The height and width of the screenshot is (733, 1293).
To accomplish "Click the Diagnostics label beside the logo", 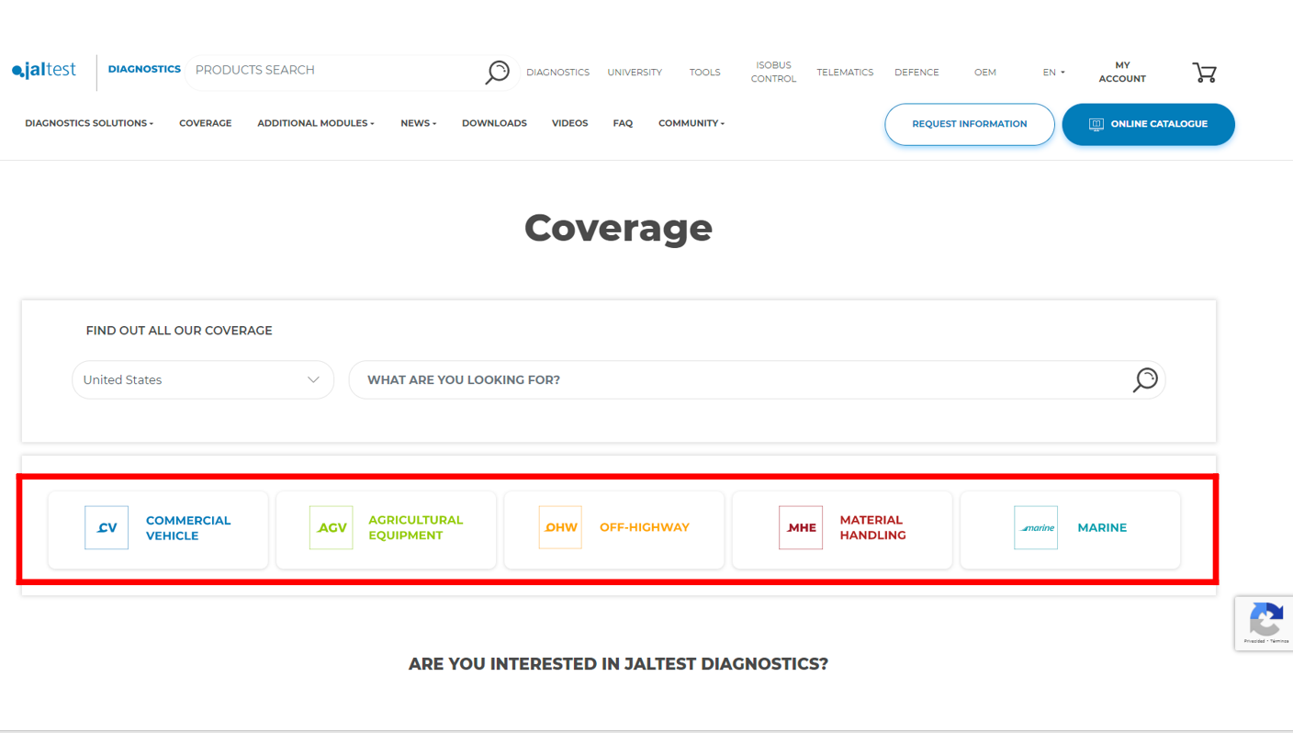I will click(x=144, y=69).
